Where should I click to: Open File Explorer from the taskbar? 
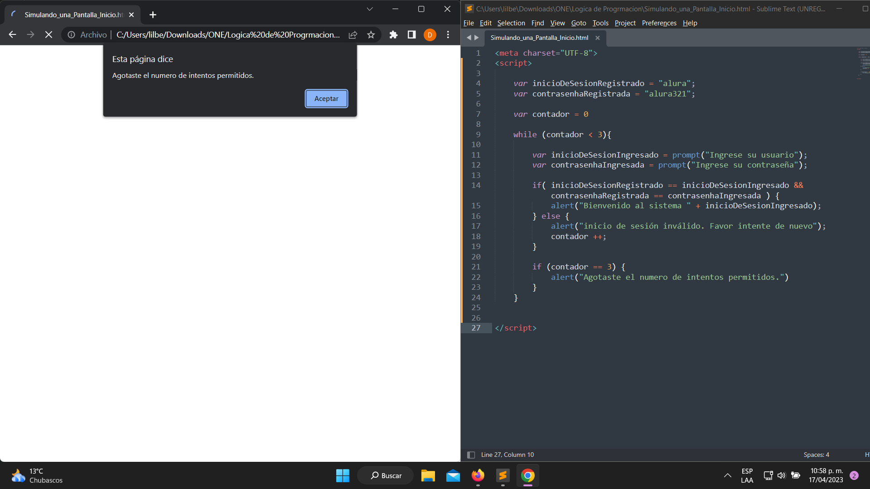tap(428, 475)
